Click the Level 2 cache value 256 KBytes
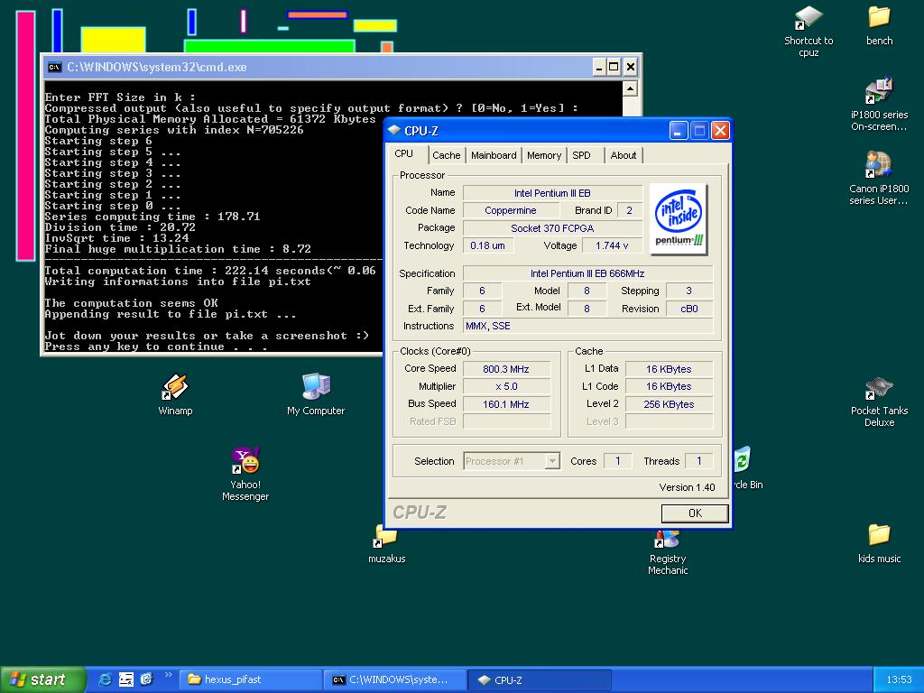Viewport: 924px width, 693px height. tap(669, 404)
